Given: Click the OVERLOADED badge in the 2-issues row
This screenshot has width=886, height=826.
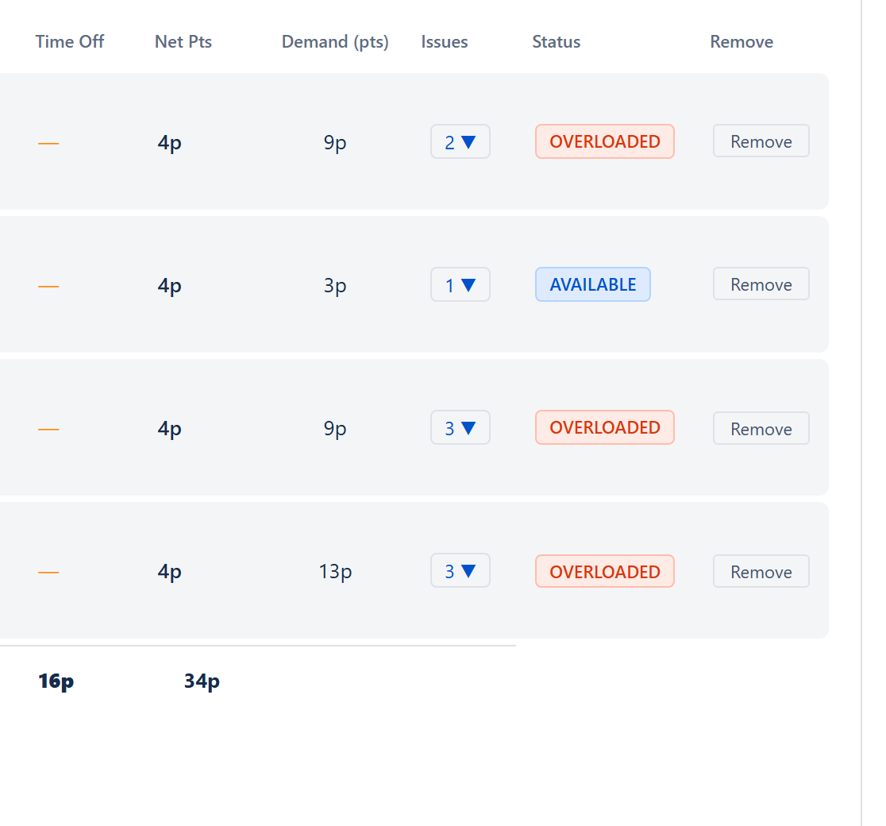Looking at the screenshot, I should pos(605,141).
